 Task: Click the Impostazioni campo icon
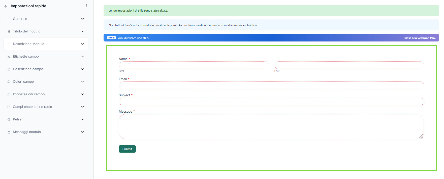[x=9, y=94]
